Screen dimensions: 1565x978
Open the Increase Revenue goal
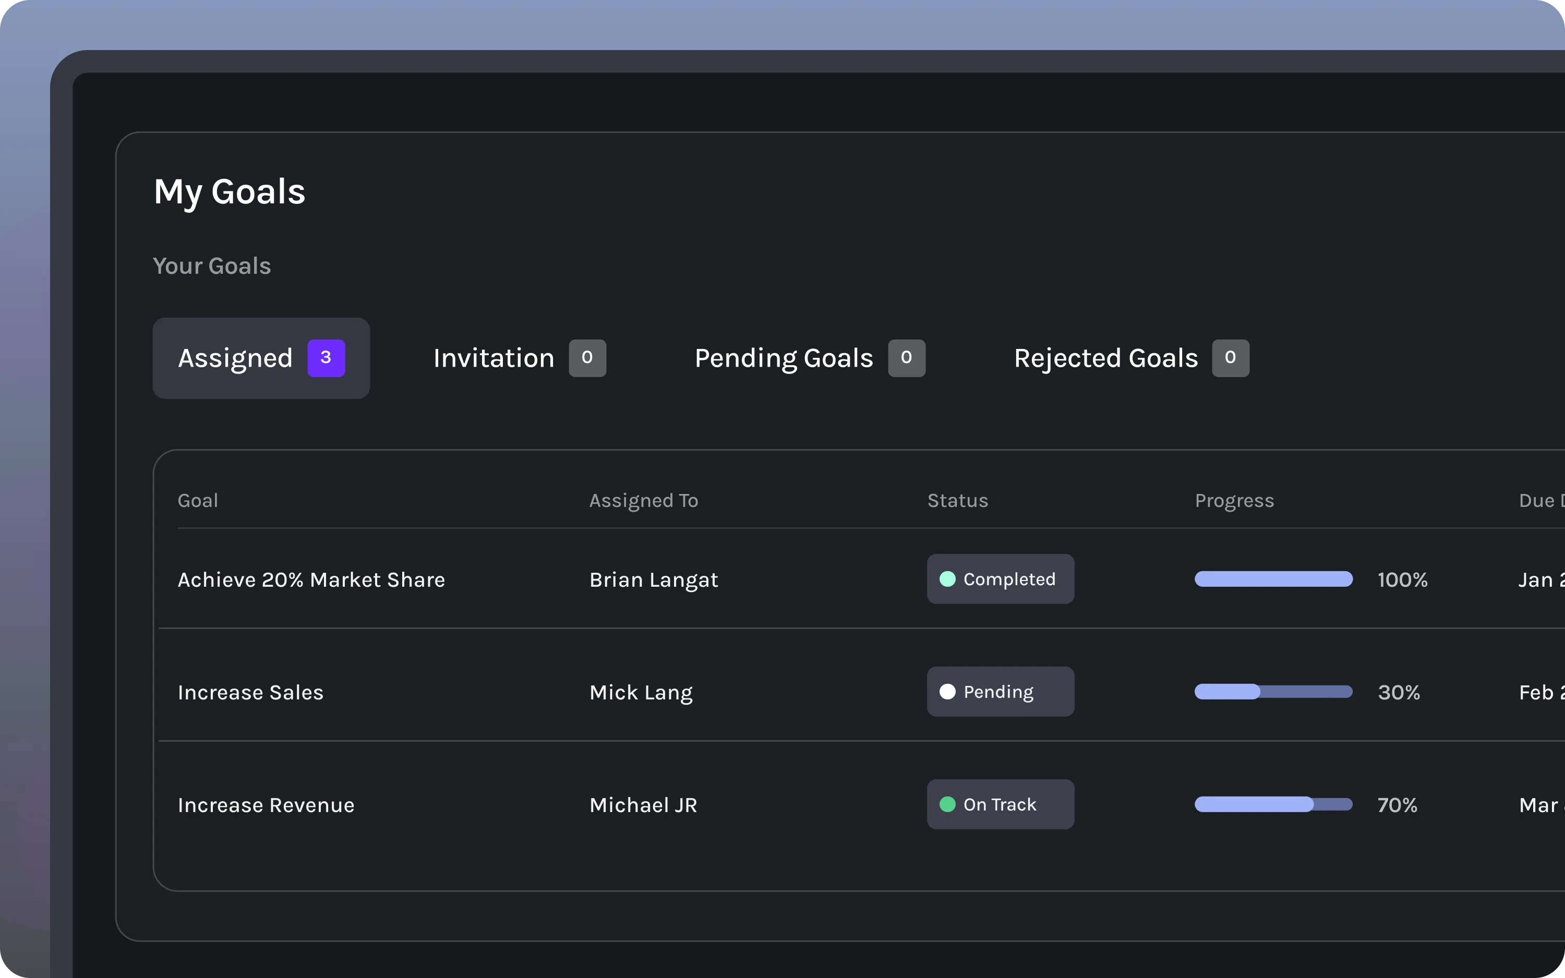[x=266, y=805]
